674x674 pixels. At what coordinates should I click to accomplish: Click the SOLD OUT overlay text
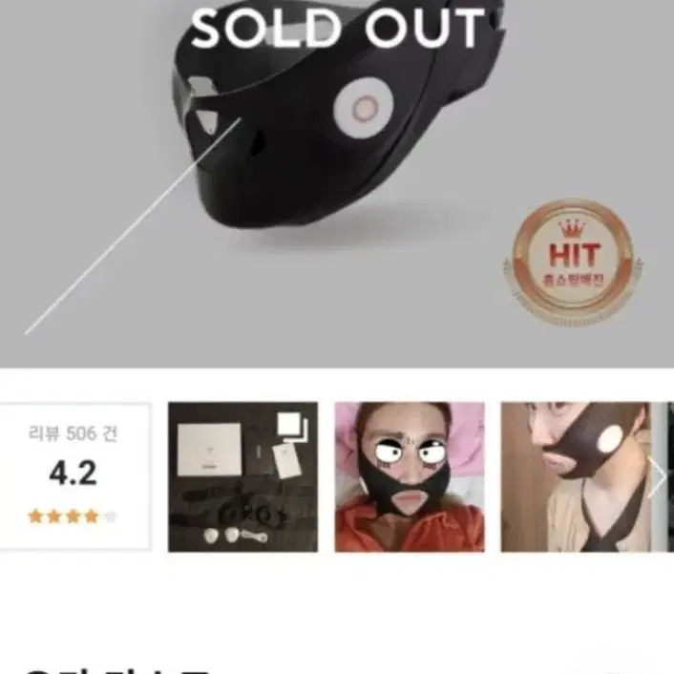pos(338,29)
